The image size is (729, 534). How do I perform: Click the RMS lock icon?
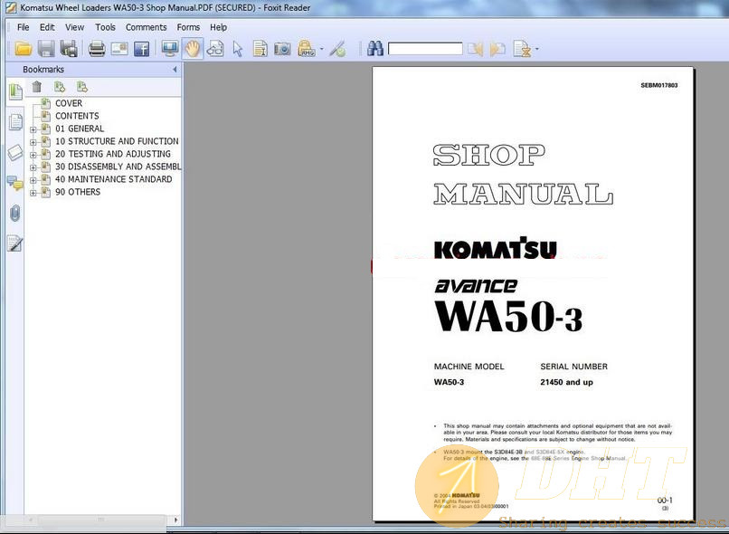307,48
